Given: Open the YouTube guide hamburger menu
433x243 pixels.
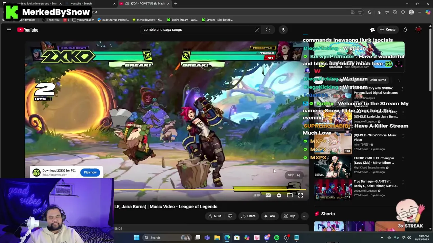Looking at the screenshot, I should tap(9, 30).
